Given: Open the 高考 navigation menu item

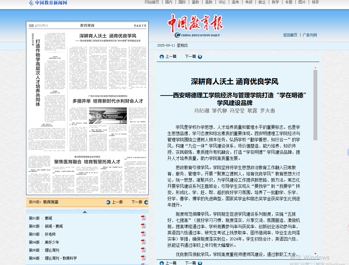Looking at the screenshot, I should 235,2.
